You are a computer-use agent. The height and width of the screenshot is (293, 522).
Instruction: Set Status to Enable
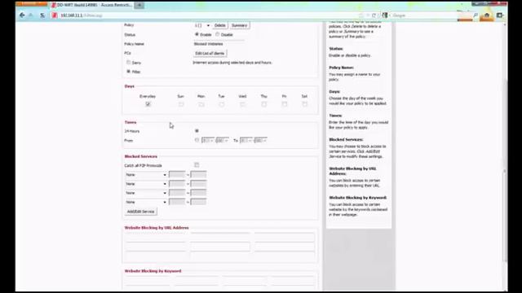197,34
